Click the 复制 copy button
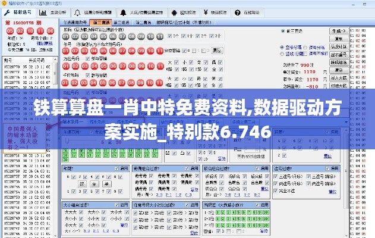The height and width of the screenshot is (238, 375). tap(339, 39)
